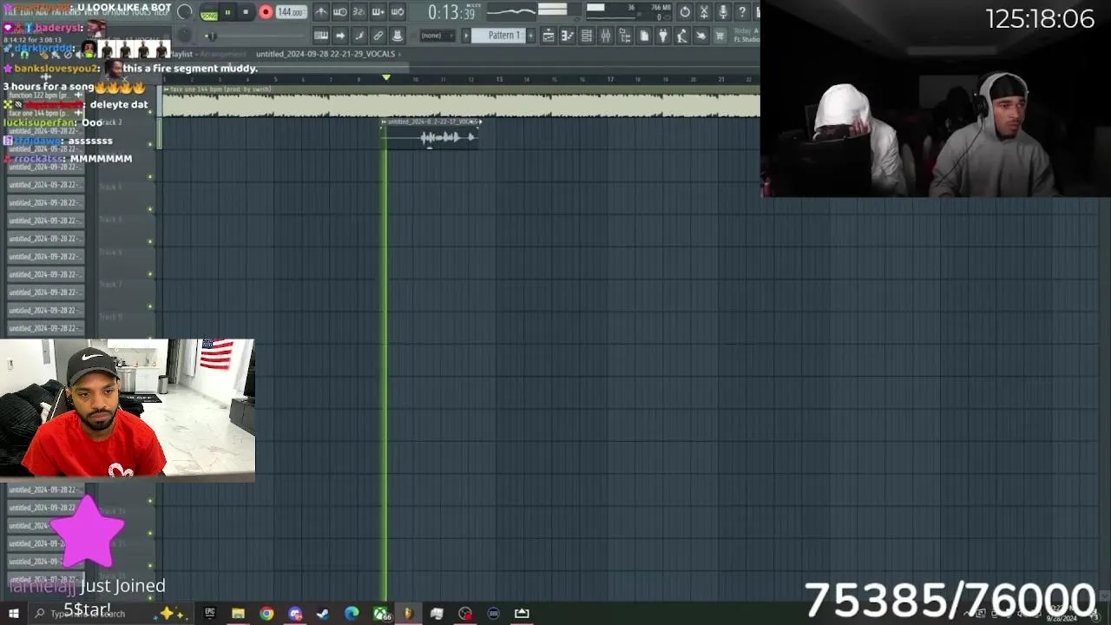
Task: Click the tempo tapper icon
Action: click(682, 36)
